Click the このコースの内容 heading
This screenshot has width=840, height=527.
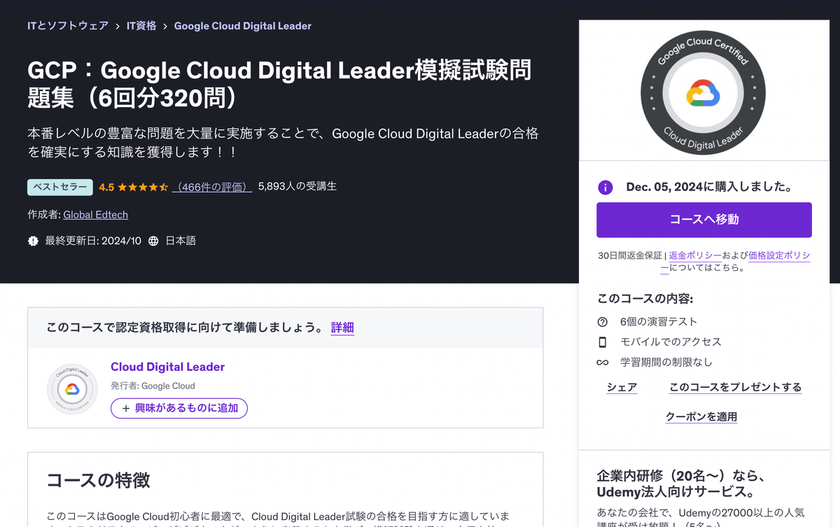[645, 299]
